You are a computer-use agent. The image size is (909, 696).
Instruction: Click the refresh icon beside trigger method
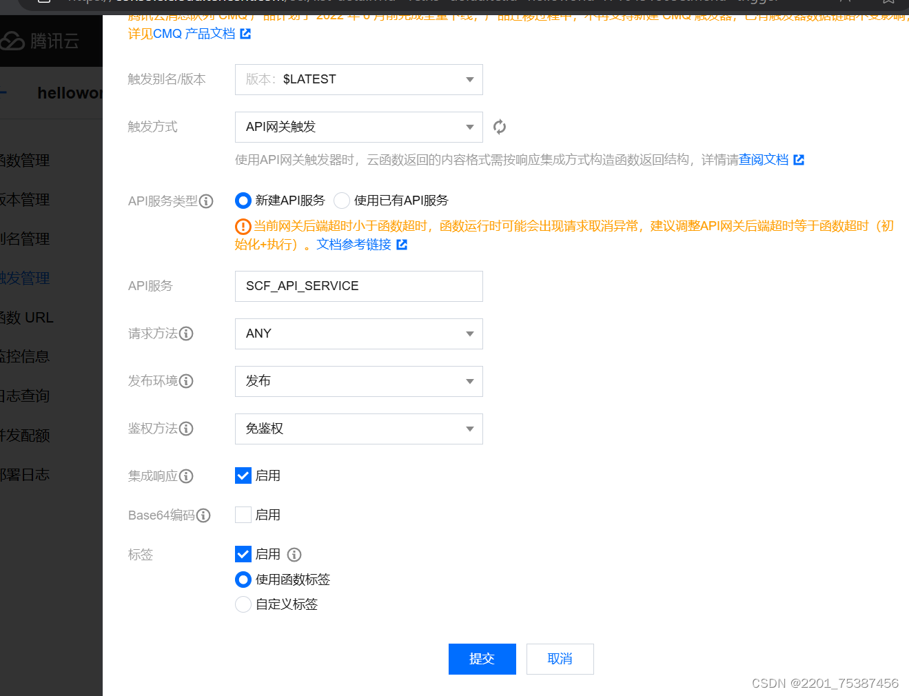(x=500, y=127)
